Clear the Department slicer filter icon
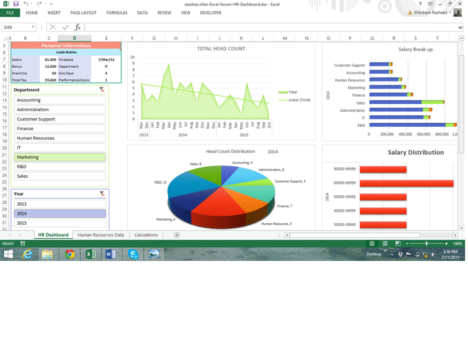 tap(102, 89)
